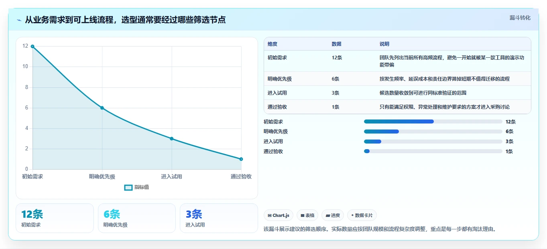Screen dimensions: 547x249
Task: Click the 明确优先级 table row cell
Action: 280,79
